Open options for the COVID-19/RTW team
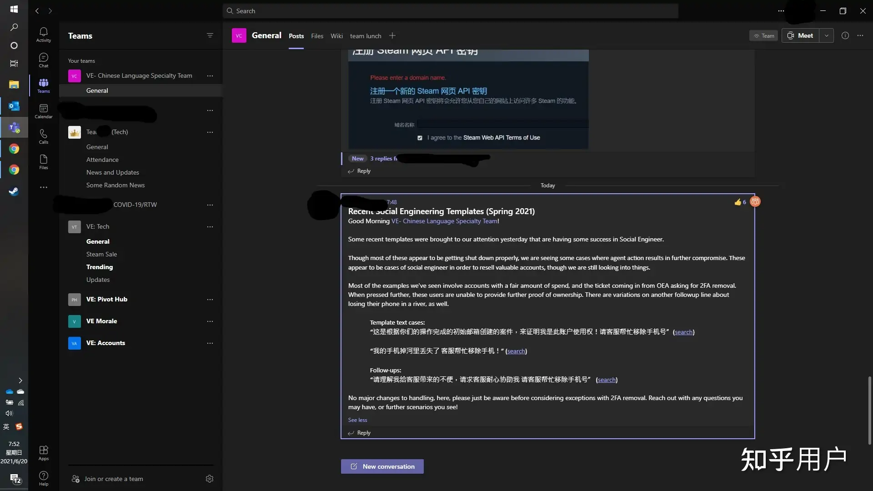Screen dimensions: 873x491 pyautogui.click(x=210, y=205)
